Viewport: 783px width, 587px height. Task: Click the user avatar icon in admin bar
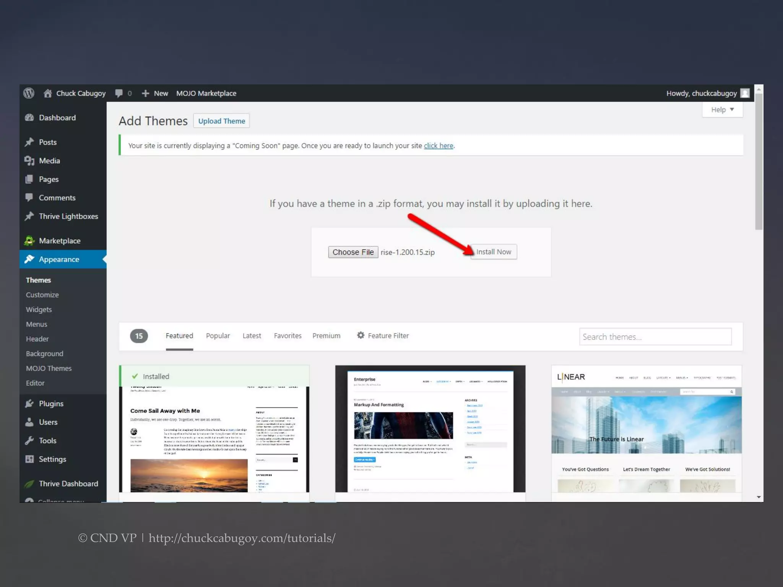745,93
